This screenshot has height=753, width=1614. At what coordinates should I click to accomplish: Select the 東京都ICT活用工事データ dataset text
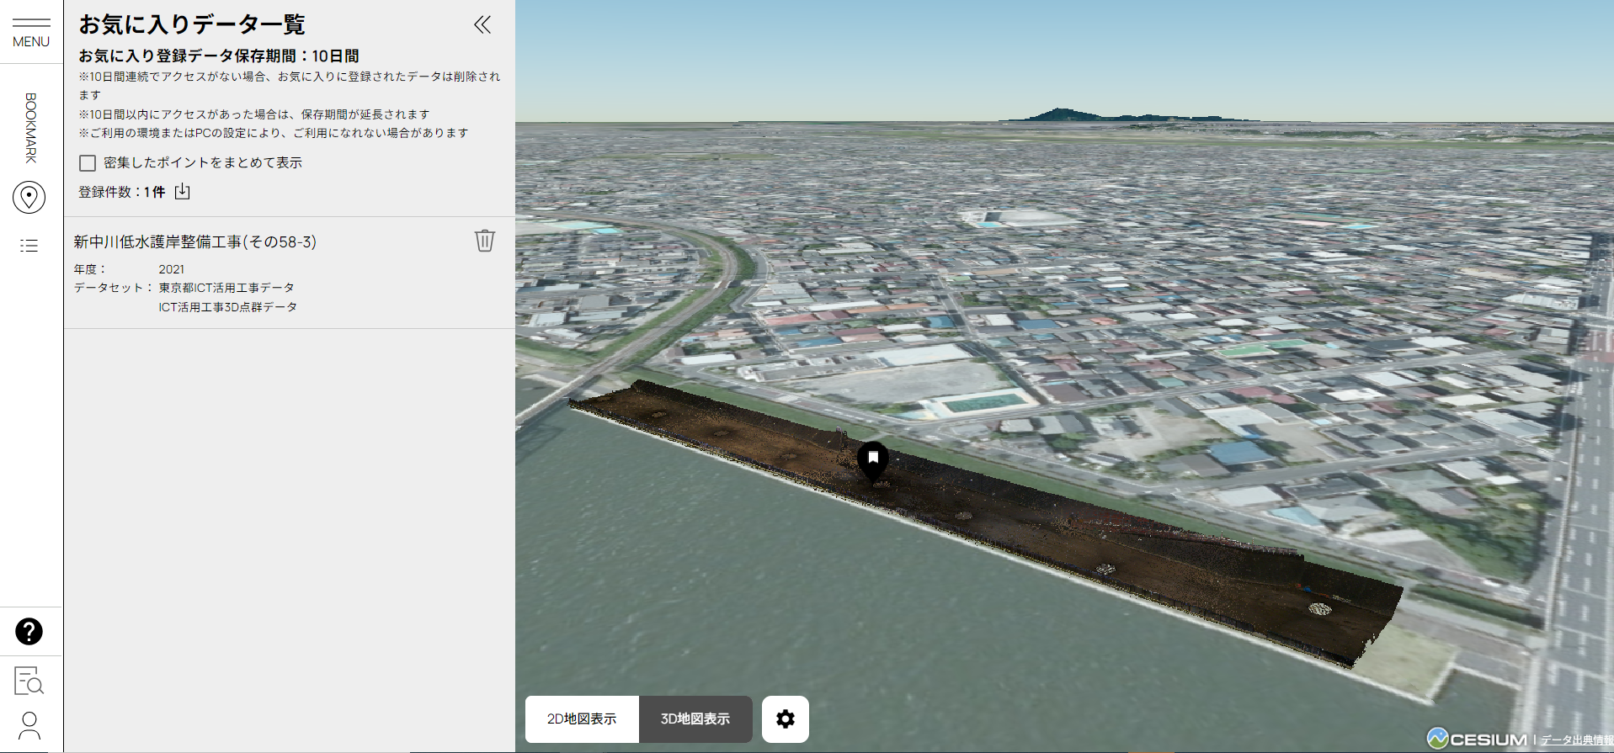pyautogui.click(x=226, y=288)
